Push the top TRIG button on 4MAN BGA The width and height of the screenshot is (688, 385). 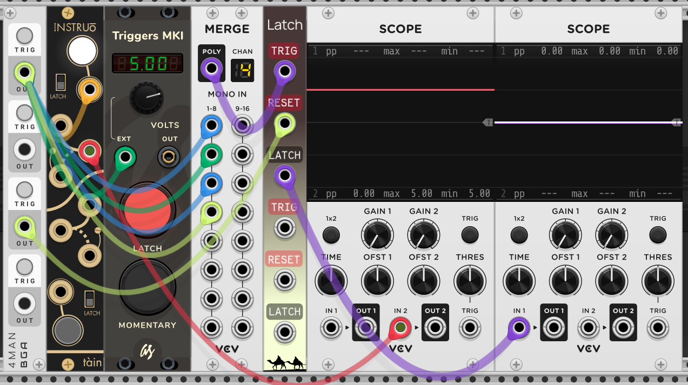coord(24,36)
